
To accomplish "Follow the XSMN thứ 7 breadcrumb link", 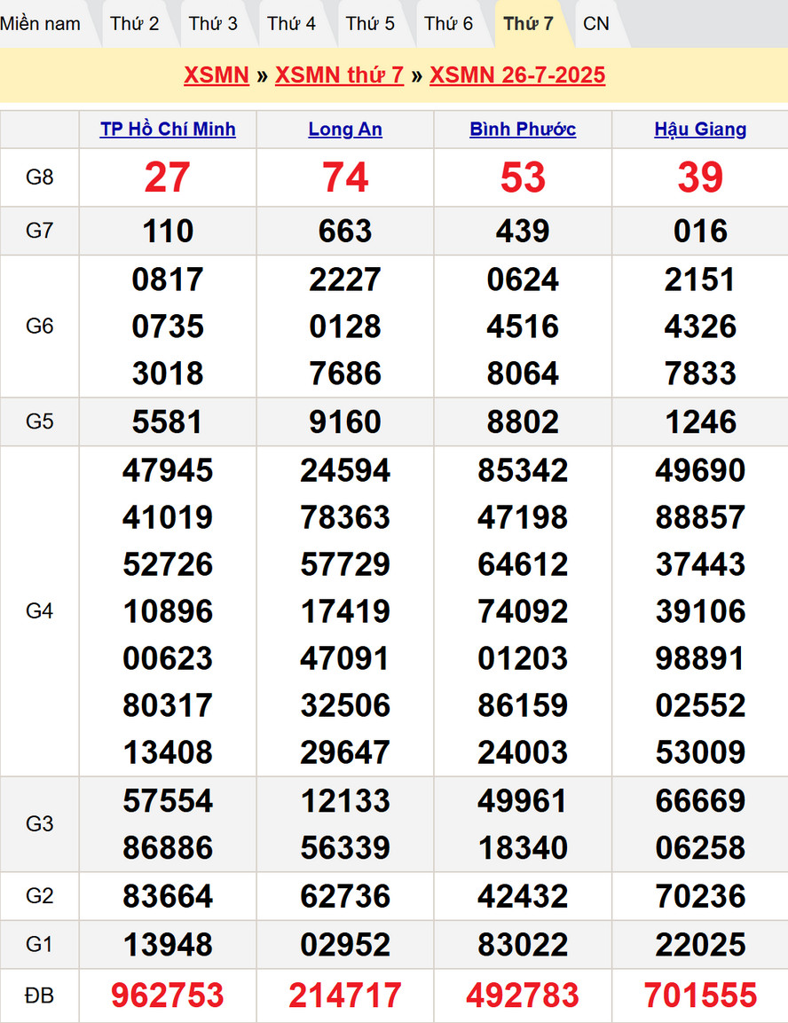I will (x=339, y=75).
